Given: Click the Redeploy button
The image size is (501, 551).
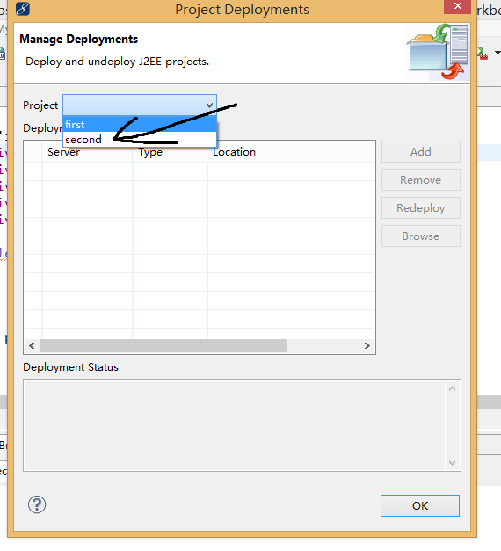Looking at the screenshot, I should click(x=421, y=208).
